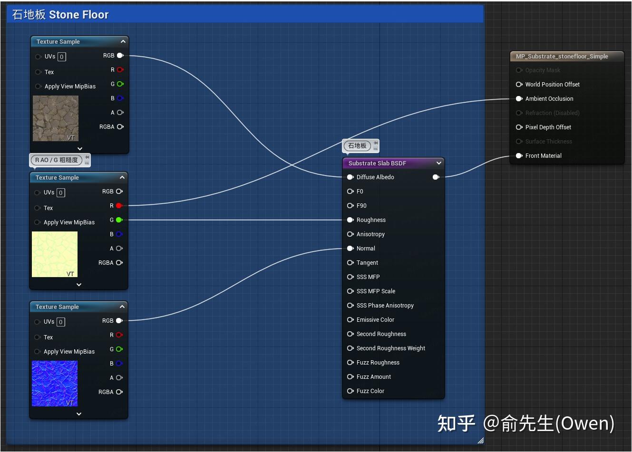Expand the bottom Texture Sample node via its down arrow
The image size is (632, 452).
point(78,414)
